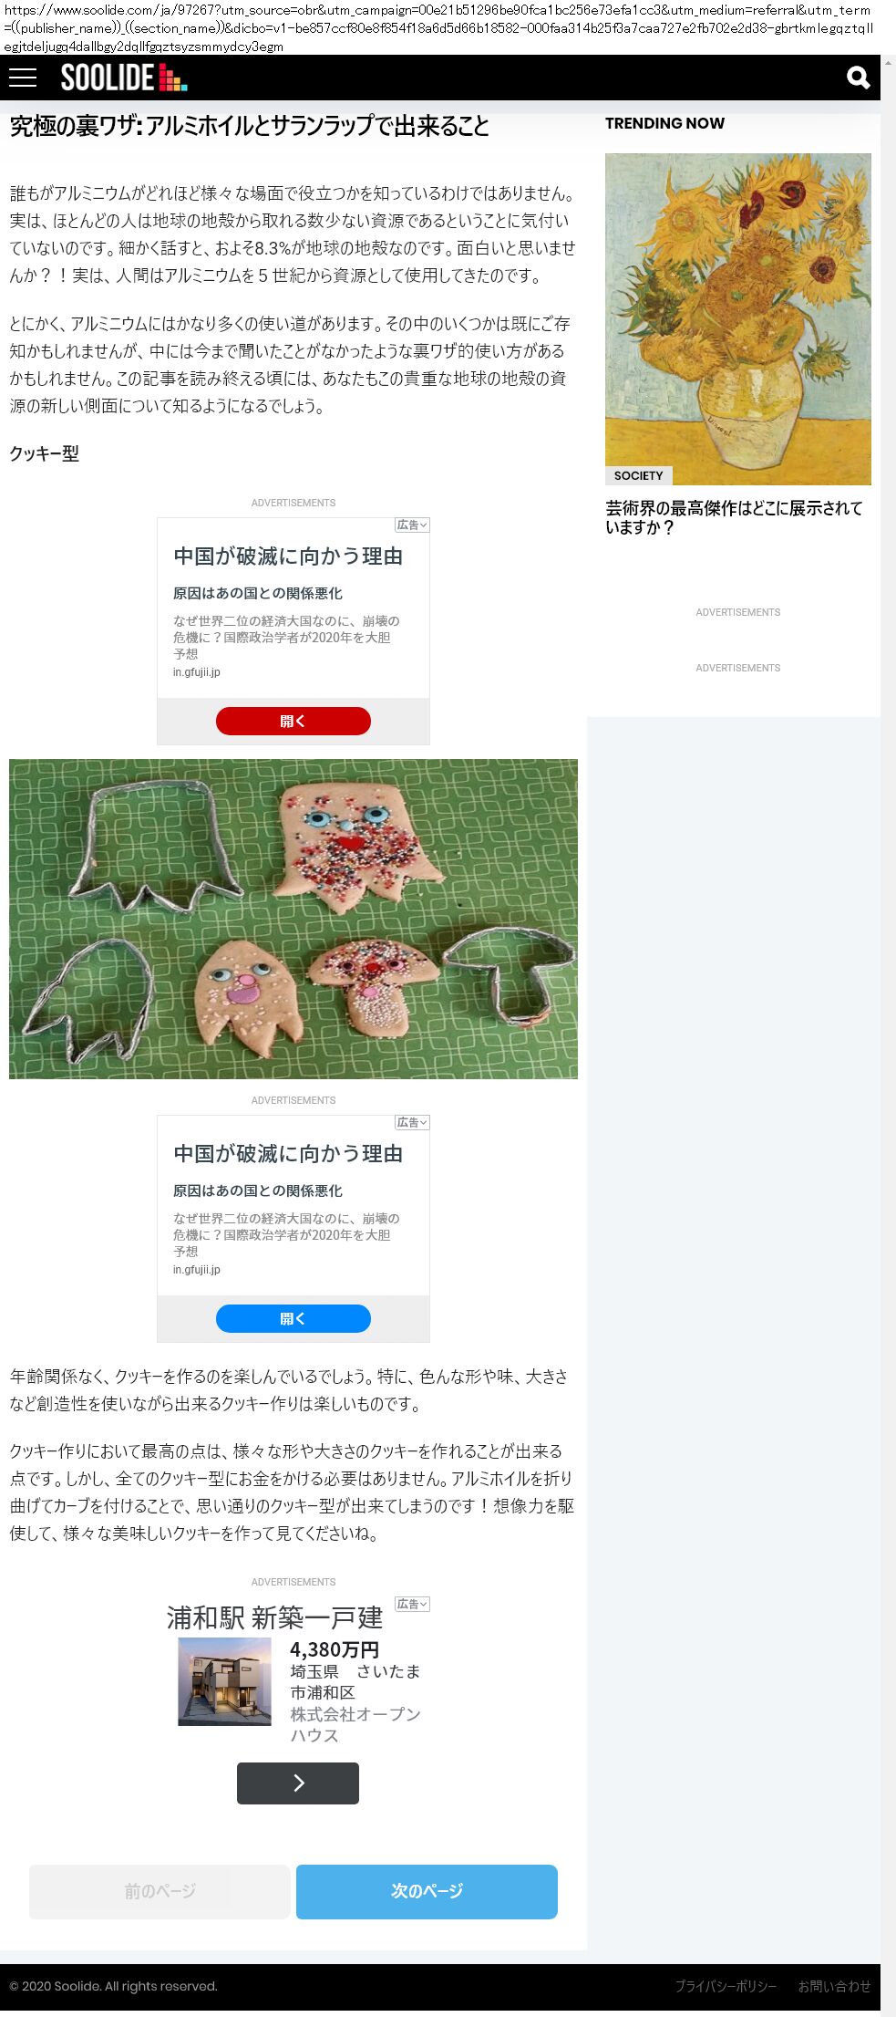Open ad options on Urawa house ad
The image size is (896, 2017).
pyautogui.click(x=412, y=1604)
